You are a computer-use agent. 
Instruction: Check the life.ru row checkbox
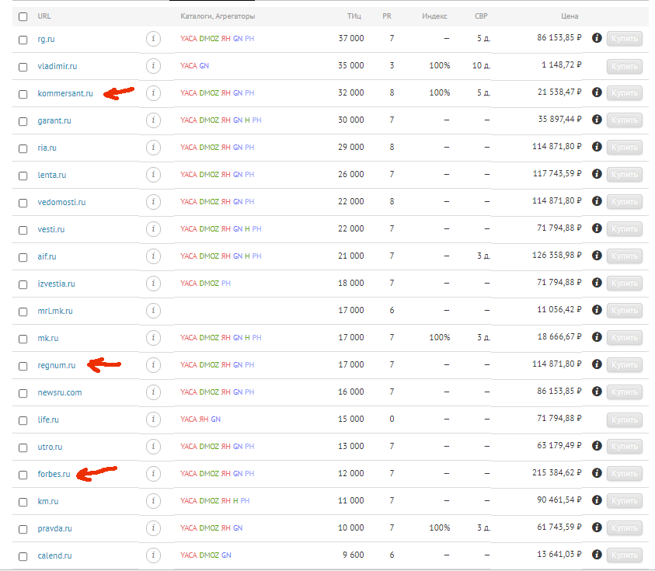(x=23, y=420)
